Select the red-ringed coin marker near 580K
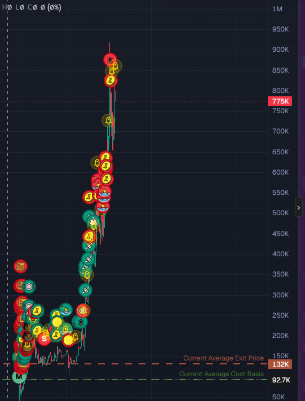305x401 pixels. pyautogui.click(x=107, y=179)
